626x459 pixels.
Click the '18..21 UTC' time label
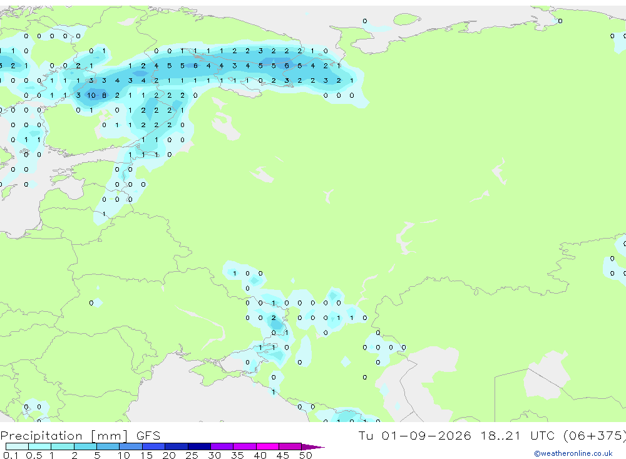pyautogui.click(x=517, y=435)
